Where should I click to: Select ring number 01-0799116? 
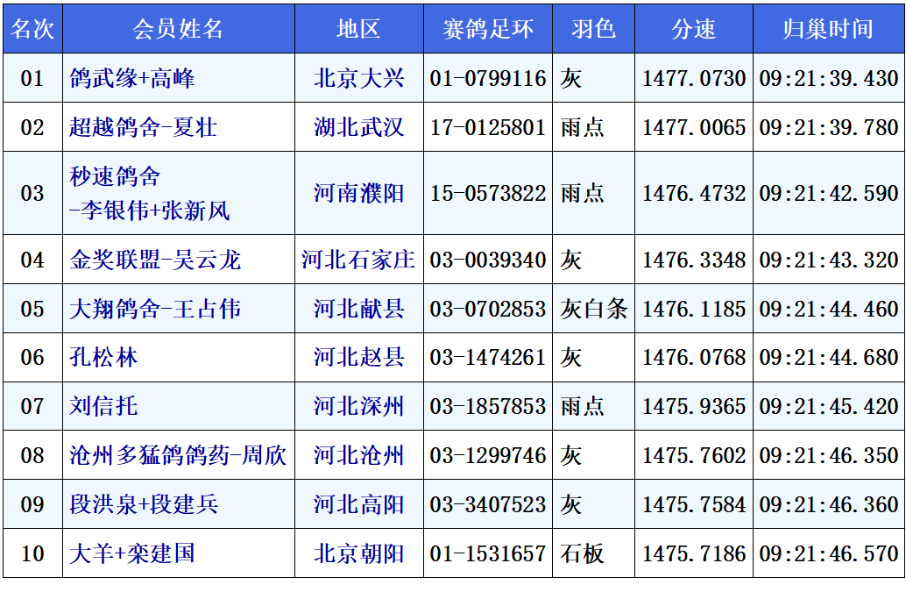(488, 79)
